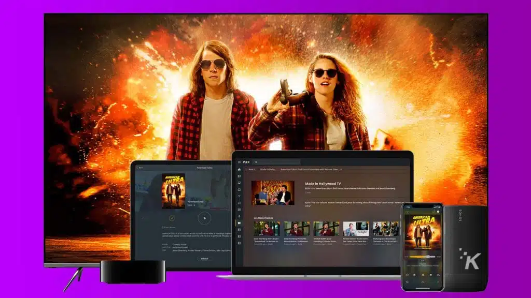The width and height of the screenshot is (531, 298).
Task: Expand the episode title breadcrumb dropdown arrow
Action: pyautogui.click(x=341, y=169)
